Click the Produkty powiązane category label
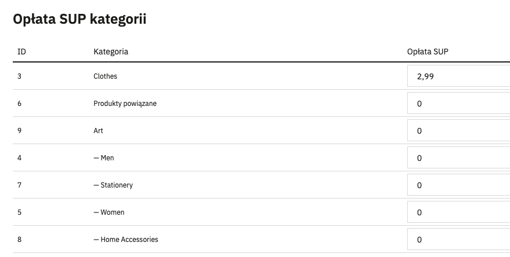 coord(125,104)
